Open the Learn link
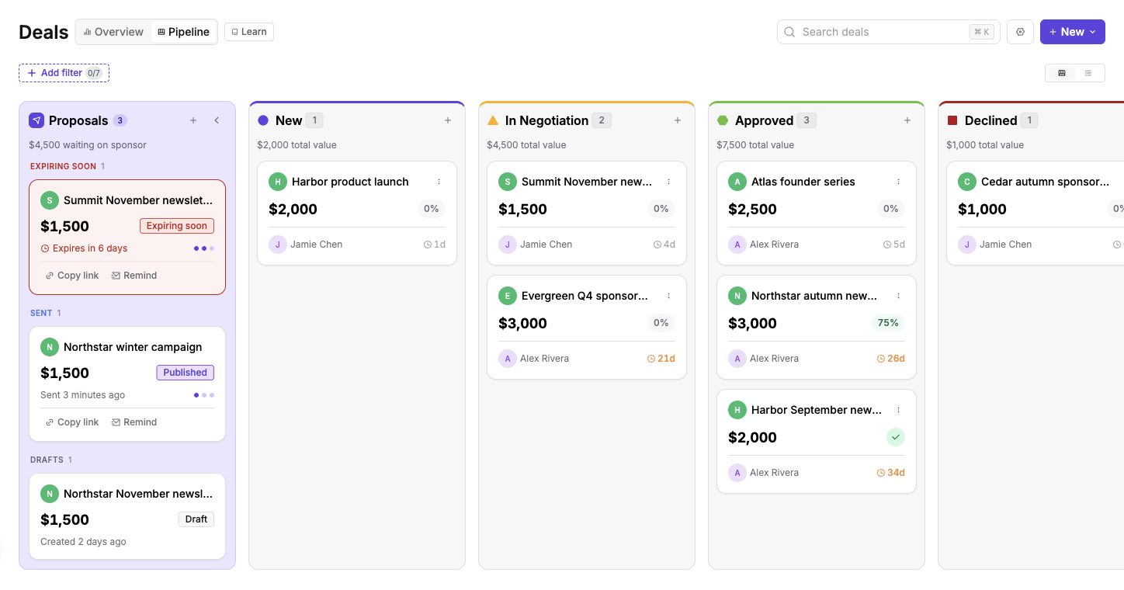This screenshot has width=1124, height=590. (249, 32)
